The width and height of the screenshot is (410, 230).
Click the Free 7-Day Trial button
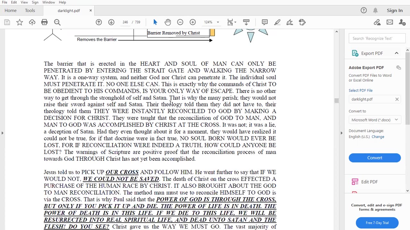(377, 223)
